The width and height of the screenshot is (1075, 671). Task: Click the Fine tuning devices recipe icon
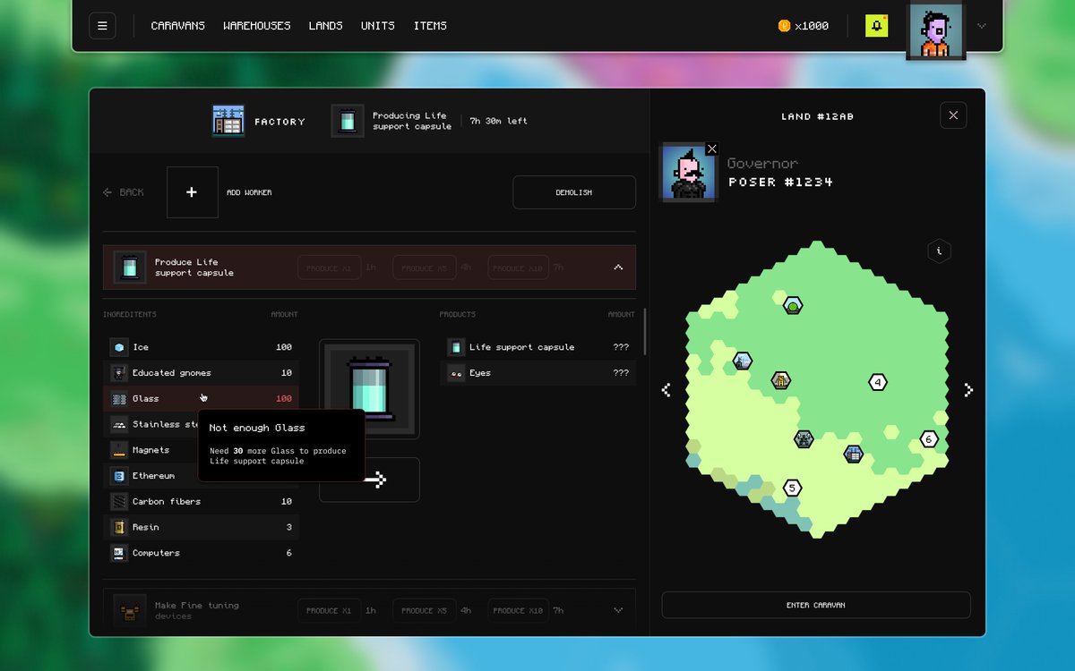point(130,611)
